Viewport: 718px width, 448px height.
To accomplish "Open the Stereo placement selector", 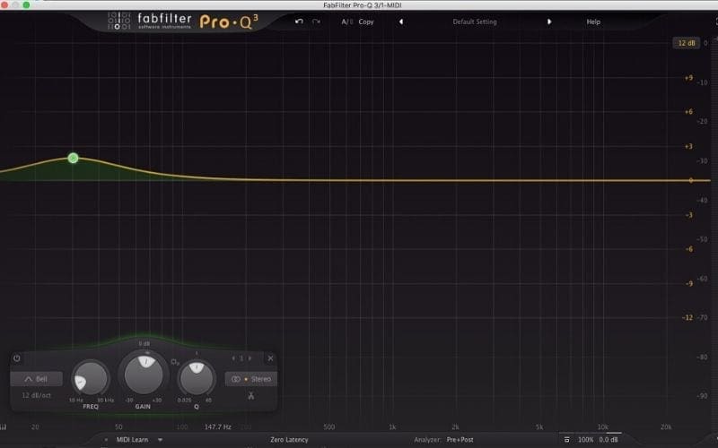I will tap(251, 379).
